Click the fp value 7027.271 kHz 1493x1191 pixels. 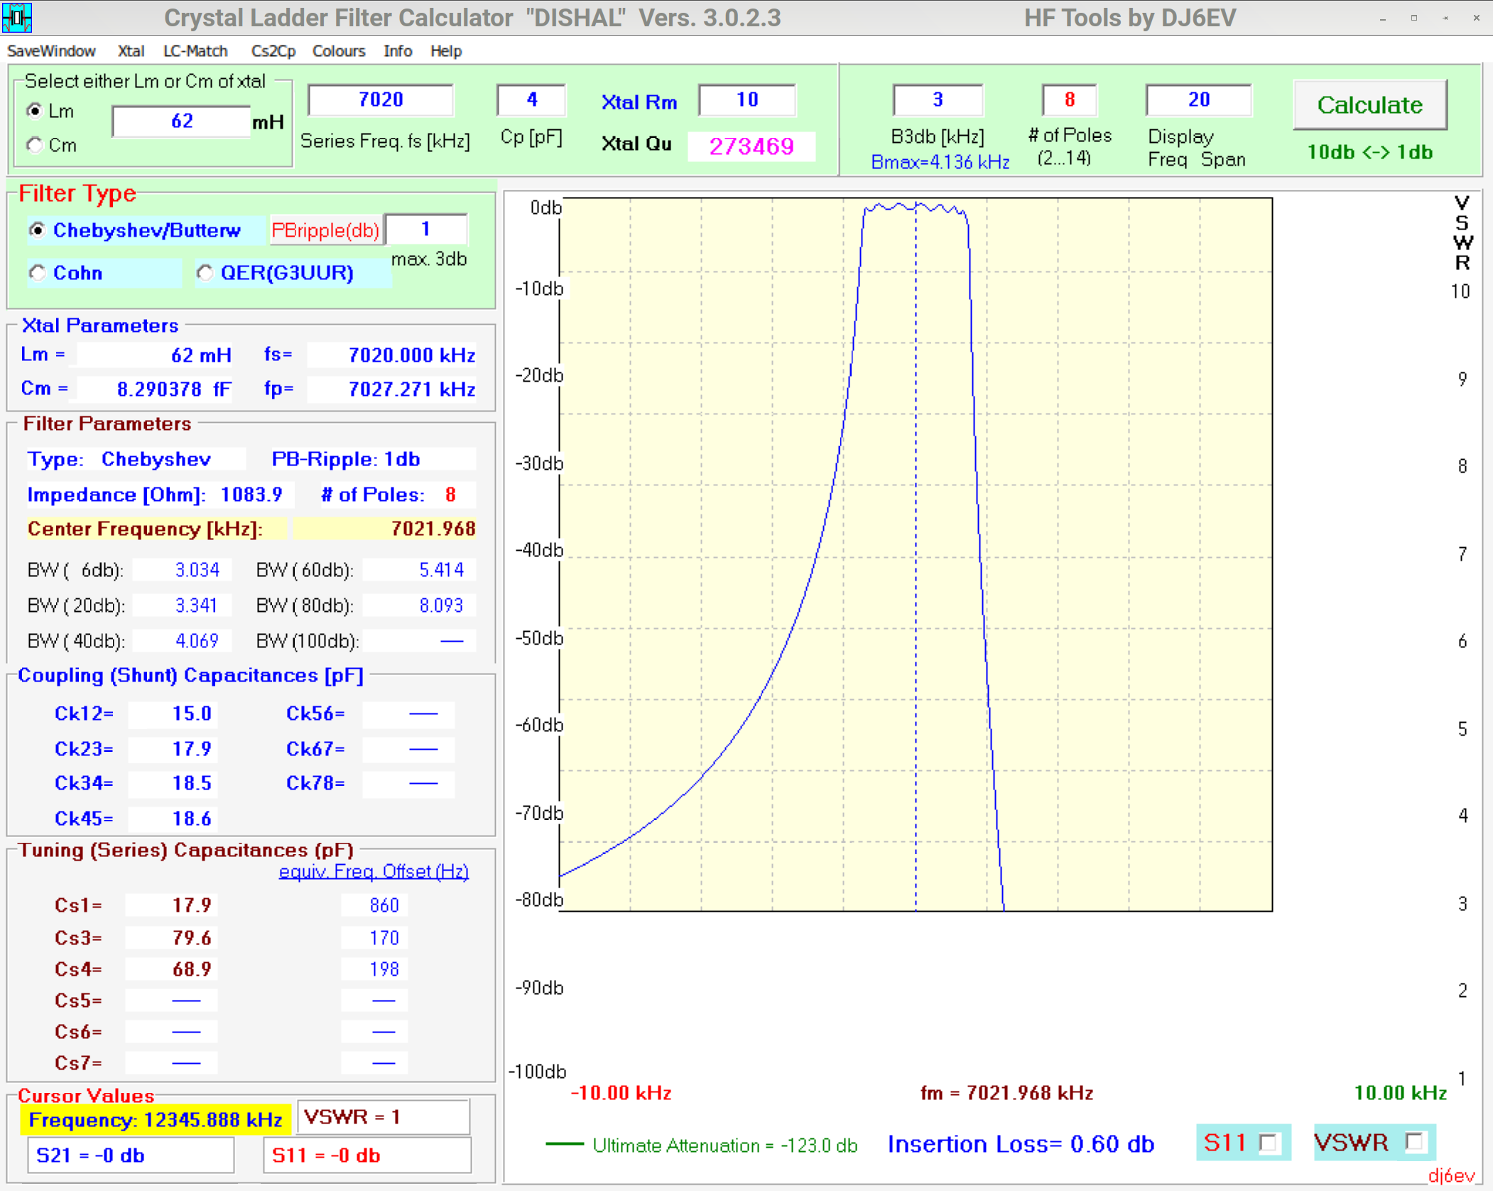coord(391,389)
